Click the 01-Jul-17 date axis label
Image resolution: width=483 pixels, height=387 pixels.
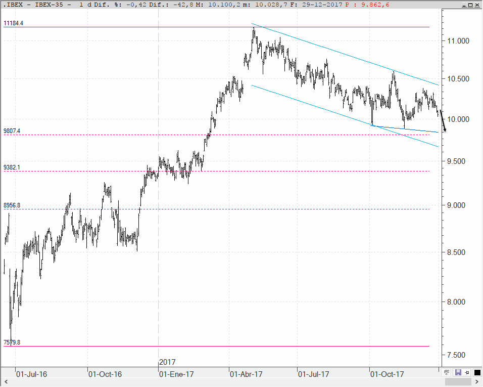pos(314,374)
